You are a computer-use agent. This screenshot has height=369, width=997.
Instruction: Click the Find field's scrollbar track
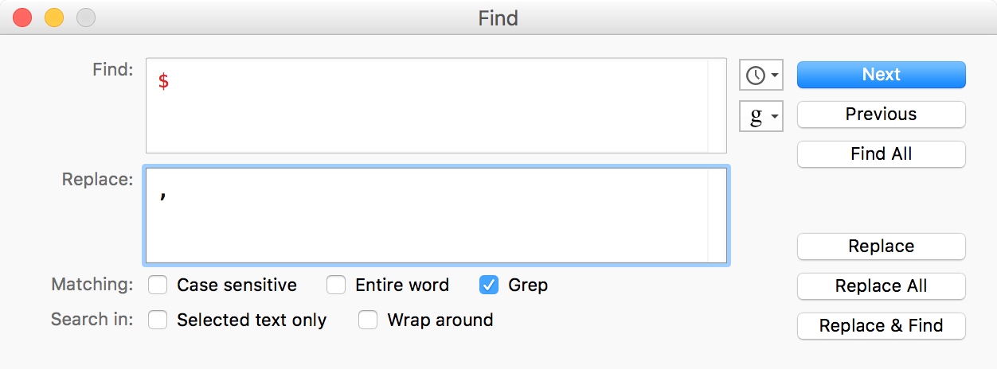coord(717,105)
